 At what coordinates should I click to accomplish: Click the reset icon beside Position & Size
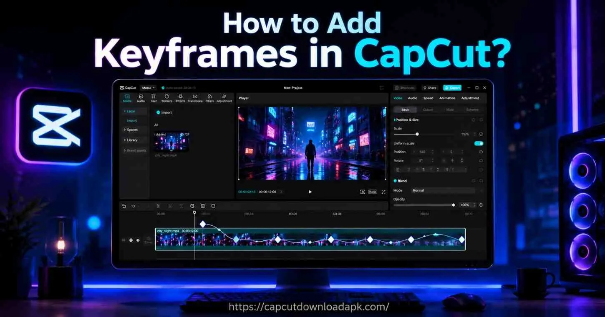coord(473,120)
